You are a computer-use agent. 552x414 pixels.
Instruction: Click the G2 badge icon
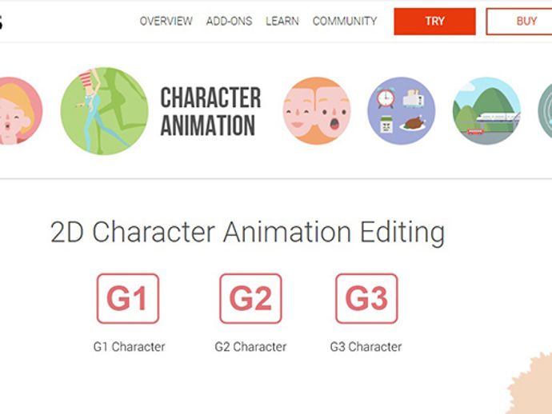click(x=250, y=299)
